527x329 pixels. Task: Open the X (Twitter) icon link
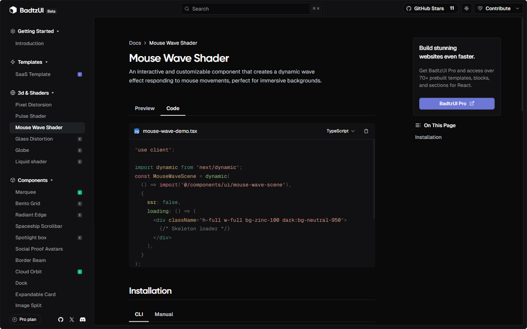(72, 319)
